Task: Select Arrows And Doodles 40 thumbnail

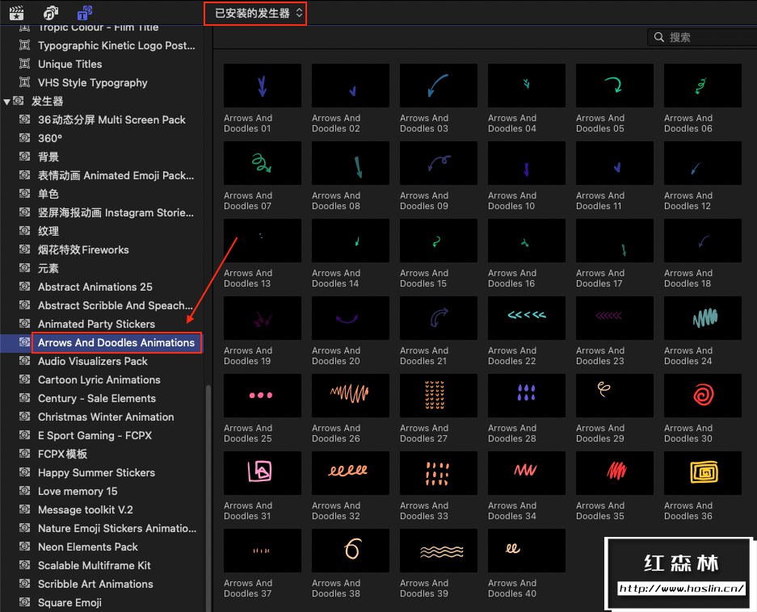Action: pyautogui.click(x=526, y=551)
